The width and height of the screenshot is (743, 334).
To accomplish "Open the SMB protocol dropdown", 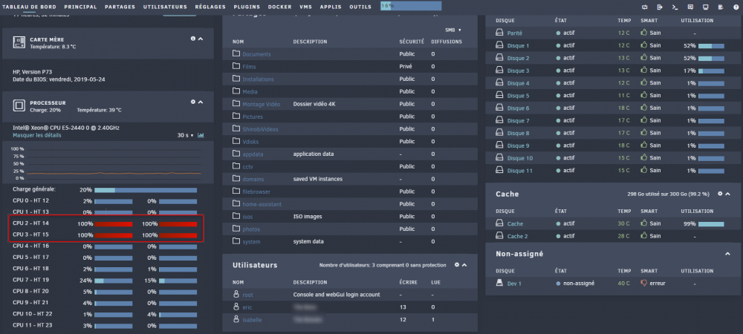I will click(453, 30).
